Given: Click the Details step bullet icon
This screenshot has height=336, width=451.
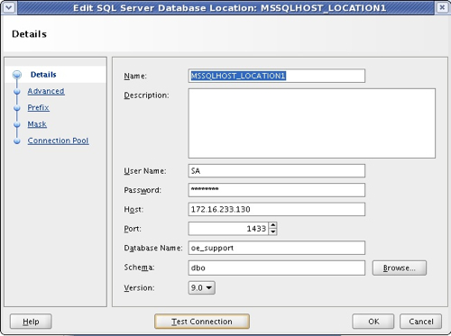Looking at the screenshot, I should [17, 75].
